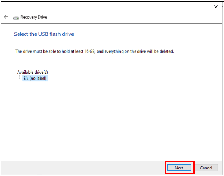Click the '(no label)' part of the drive entry
224x176 pixels.
(38, 79)
